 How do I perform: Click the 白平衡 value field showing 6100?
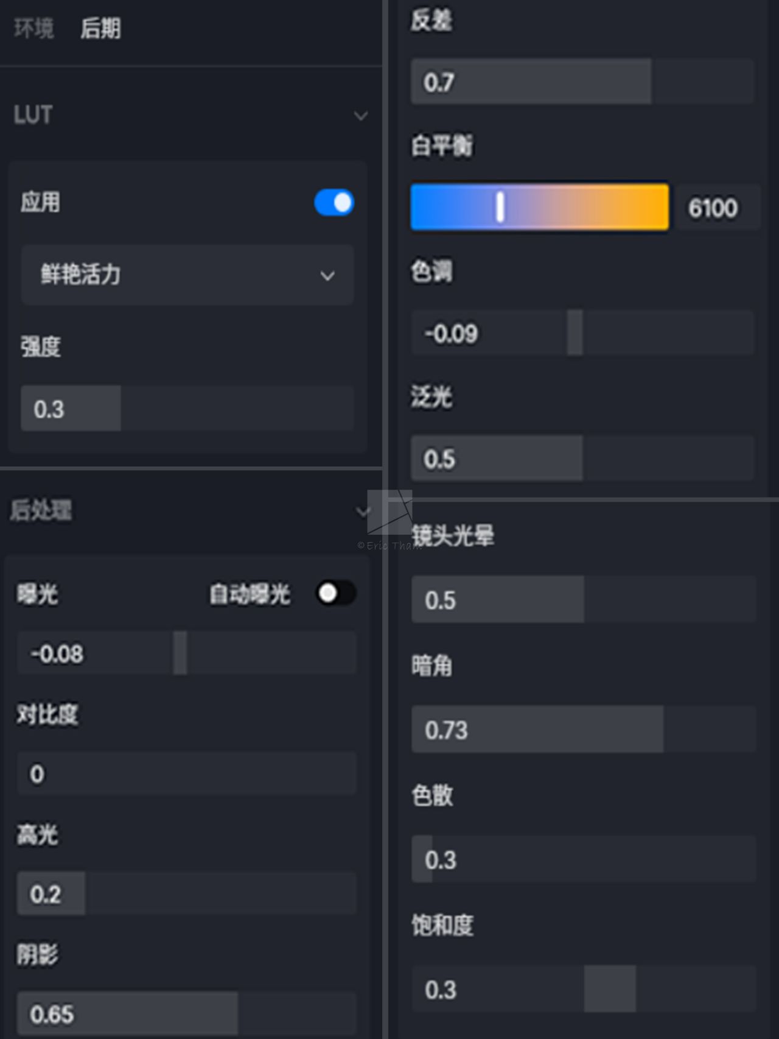(x=713, y=208)
